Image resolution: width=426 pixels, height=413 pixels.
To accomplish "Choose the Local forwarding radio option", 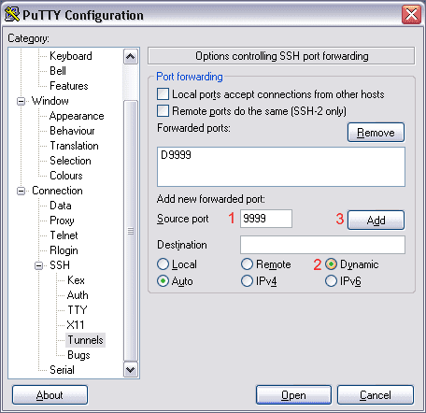I will click(163, 264).
